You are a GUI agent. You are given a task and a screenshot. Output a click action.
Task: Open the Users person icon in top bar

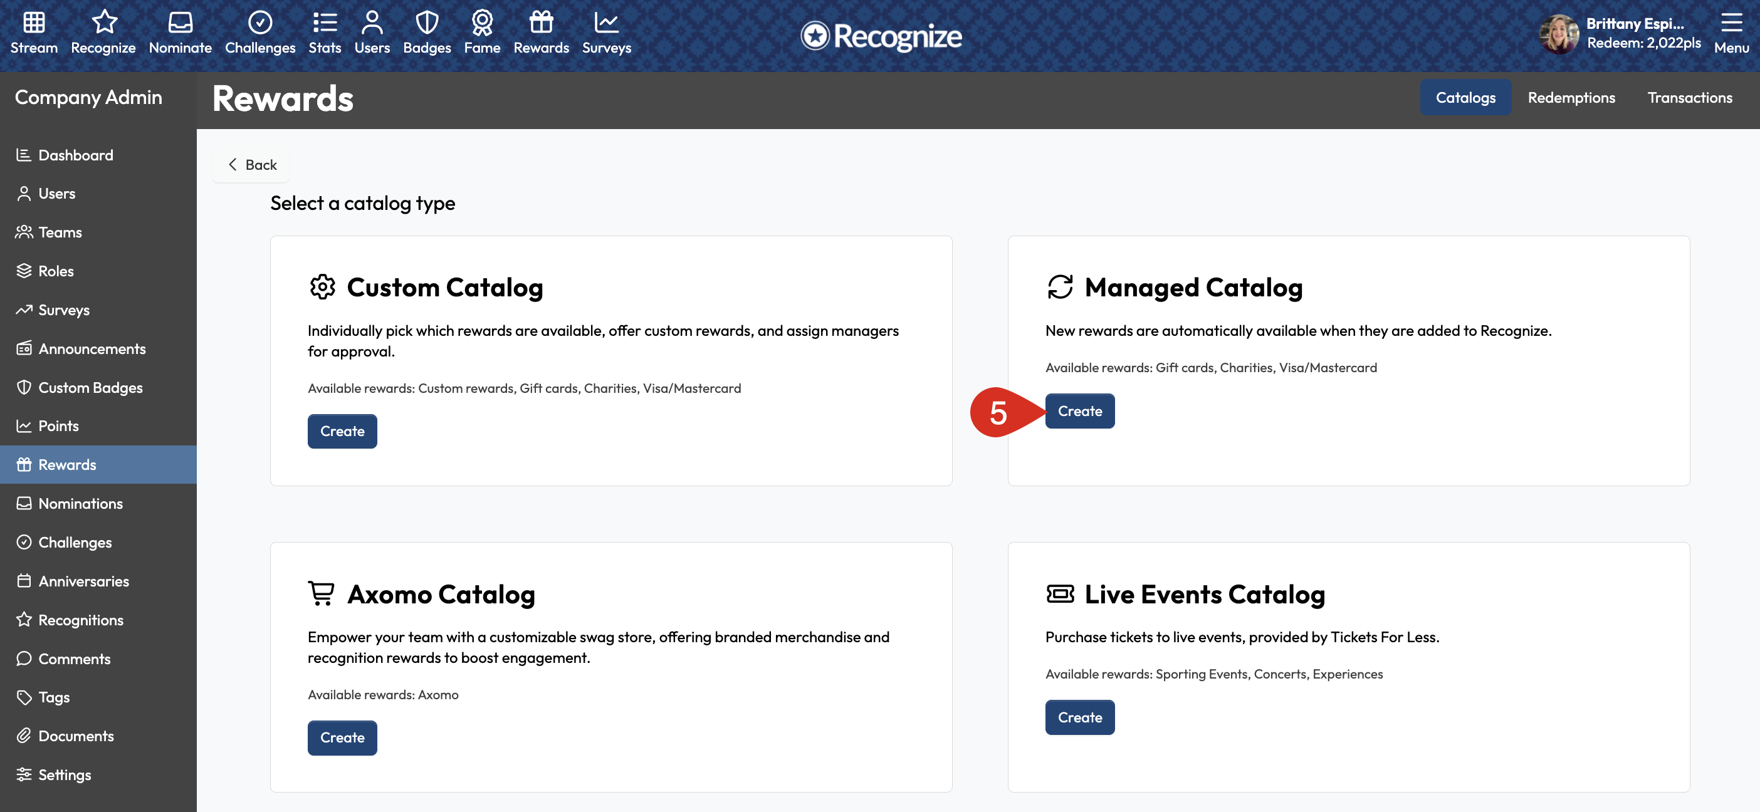click(x=372, y=22)
